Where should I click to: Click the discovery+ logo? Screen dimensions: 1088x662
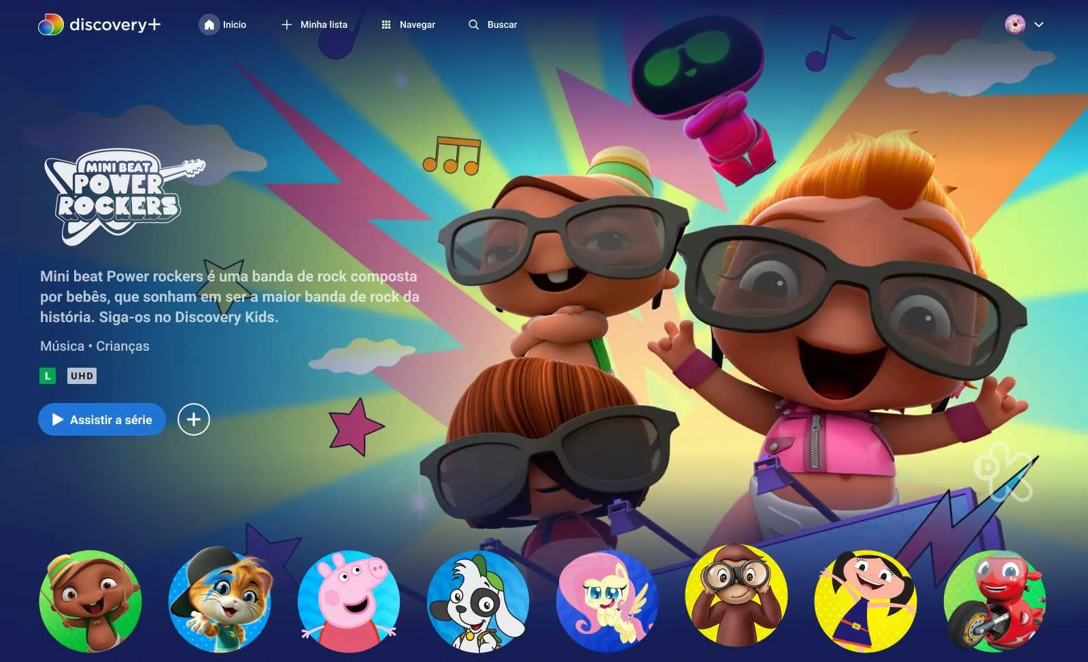[x=99, y=24]
